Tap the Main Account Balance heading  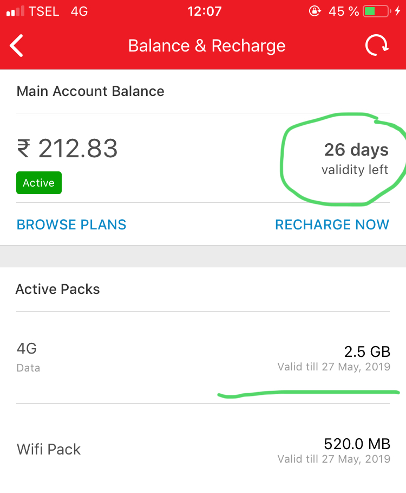point(90,91)
